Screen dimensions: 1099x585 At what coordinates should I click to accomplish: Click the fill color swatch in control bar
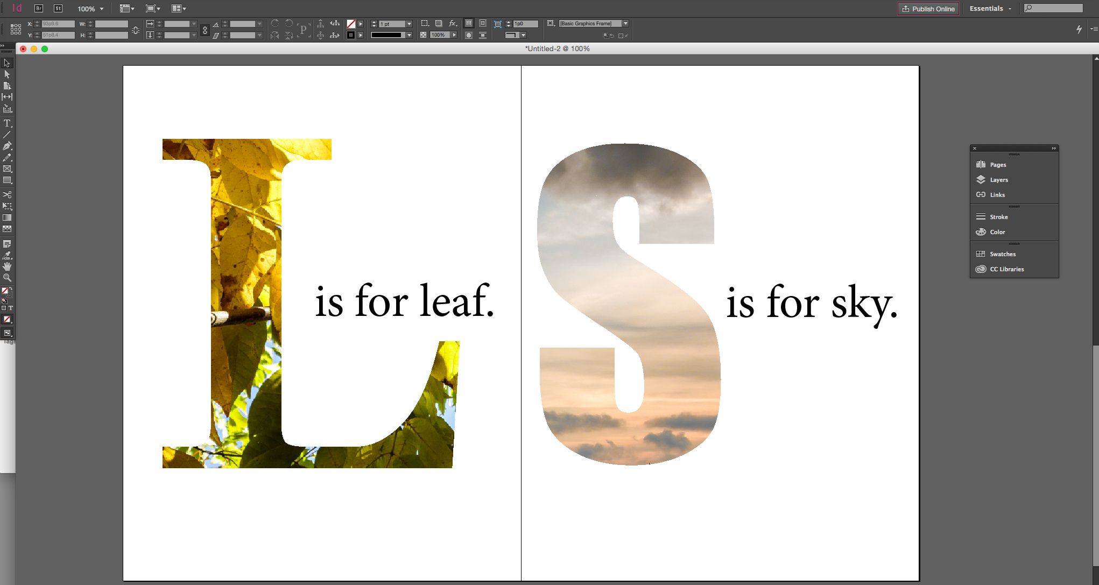351,24
